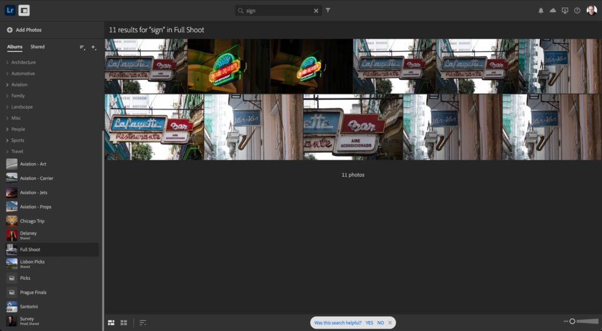
Task: Open the sort order menu icon
Action: tap(143, 323)
